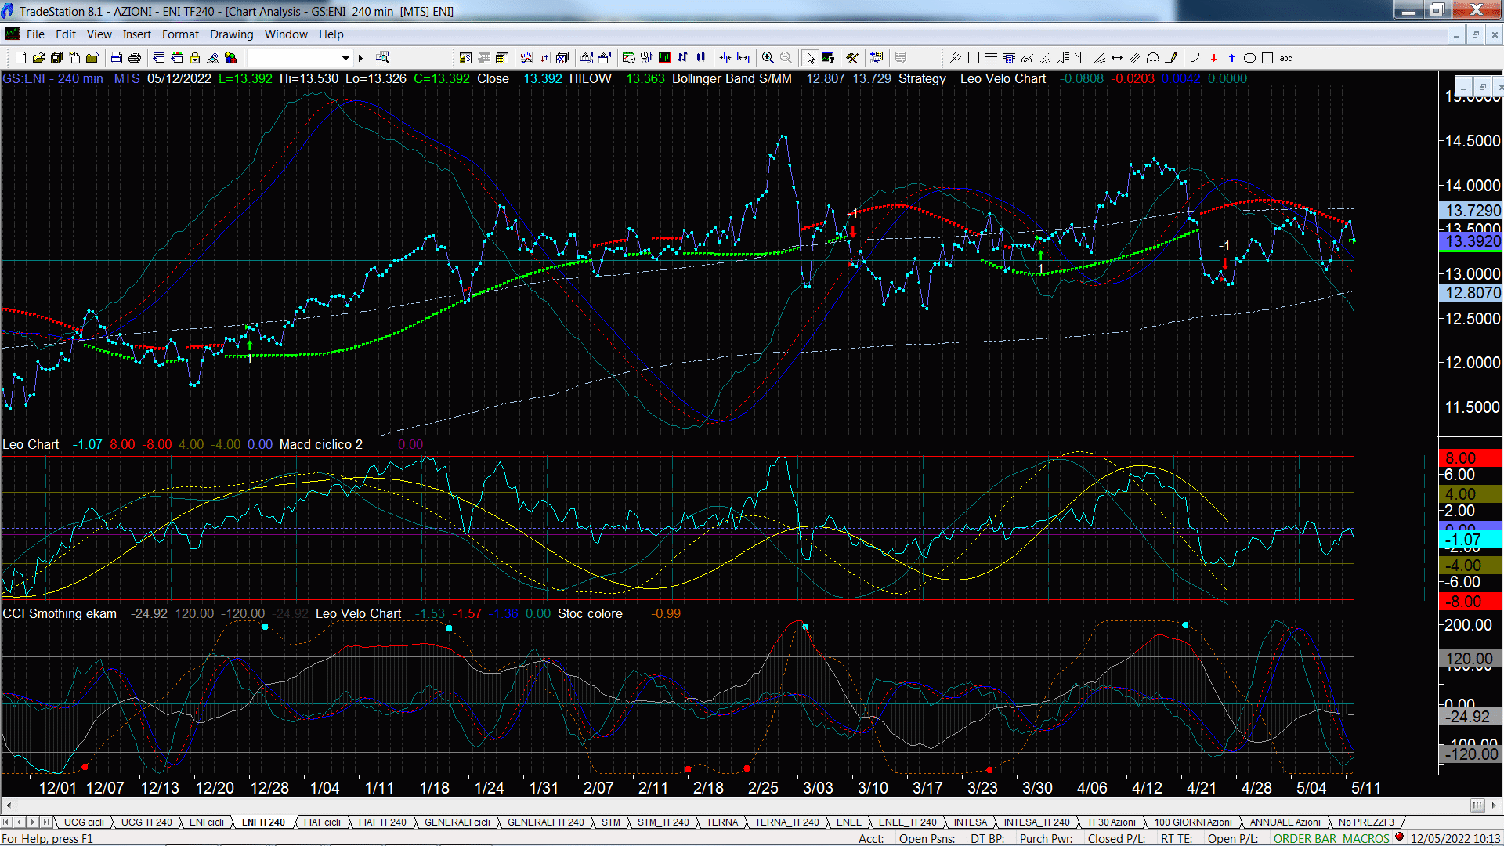This screenshot has height=846, width=1504.
Task: Open the Edit menu
Action: [x=66, y=34]
